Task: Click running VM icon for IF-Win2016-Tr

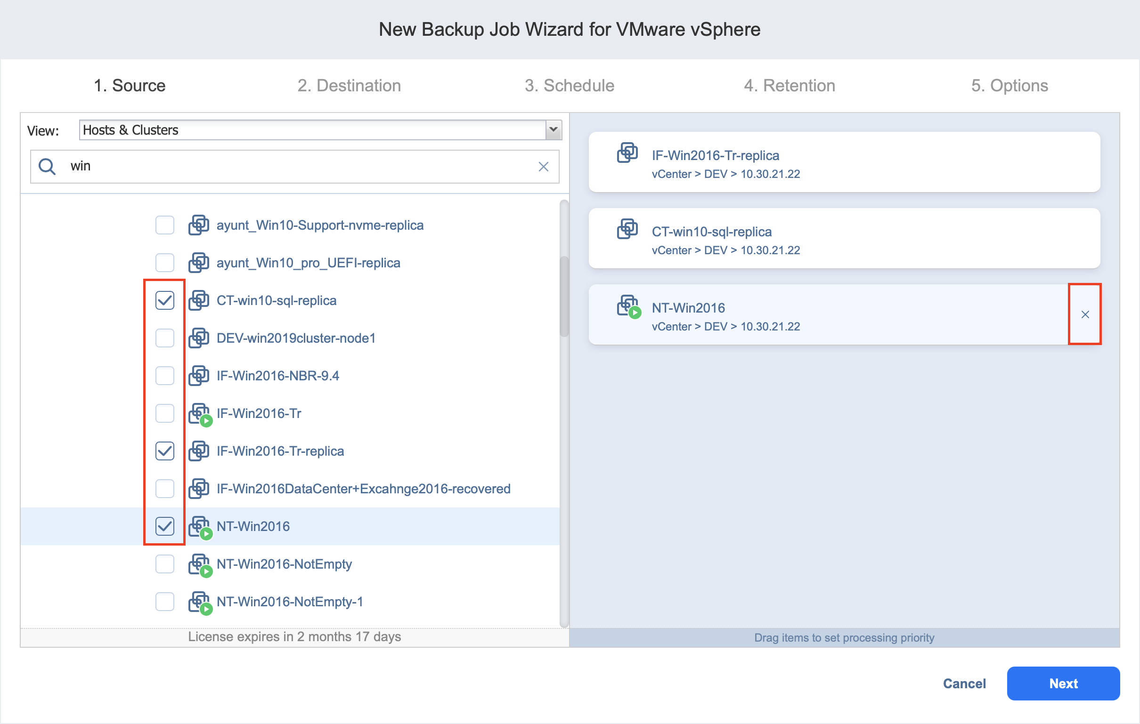Action: click(x=200, y=415)
